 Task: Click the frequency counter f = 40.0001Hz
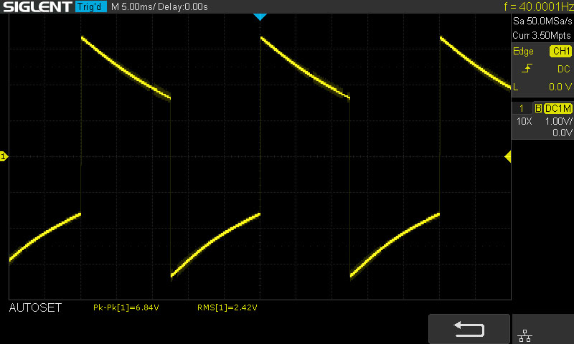tap(537, 6)
